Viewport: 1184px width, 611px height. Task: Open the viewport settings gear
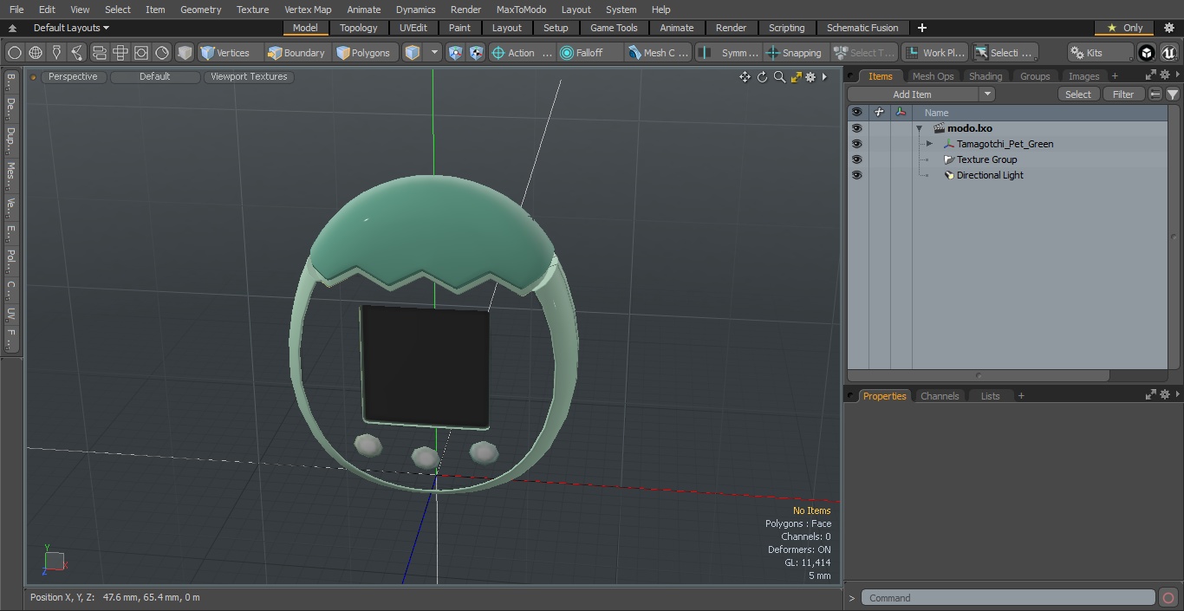(810, 77)
